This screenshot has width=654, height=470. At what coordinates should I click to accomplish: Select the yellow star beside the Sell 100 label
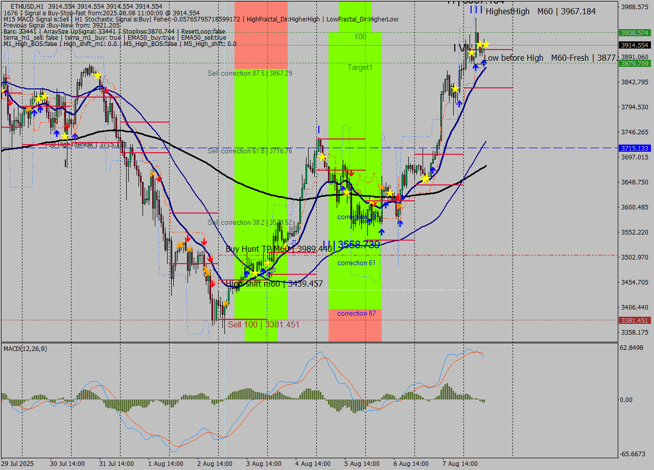255,274
